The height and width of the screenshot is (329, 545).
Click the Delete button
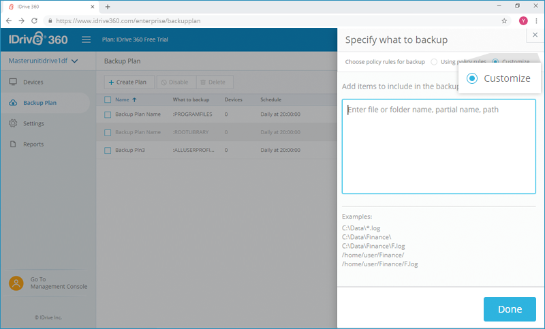coord(215,82)
